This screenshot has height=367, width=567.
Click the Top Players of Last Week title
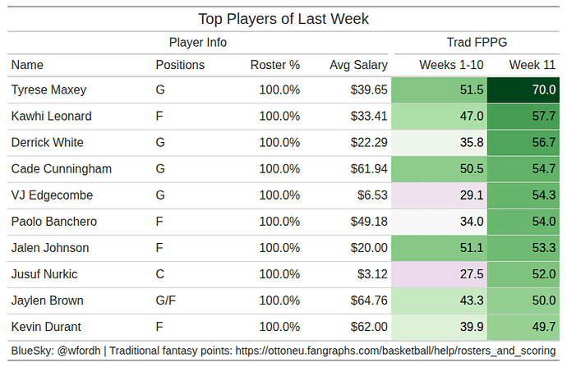pyautogui.click(x=283, y=18)
